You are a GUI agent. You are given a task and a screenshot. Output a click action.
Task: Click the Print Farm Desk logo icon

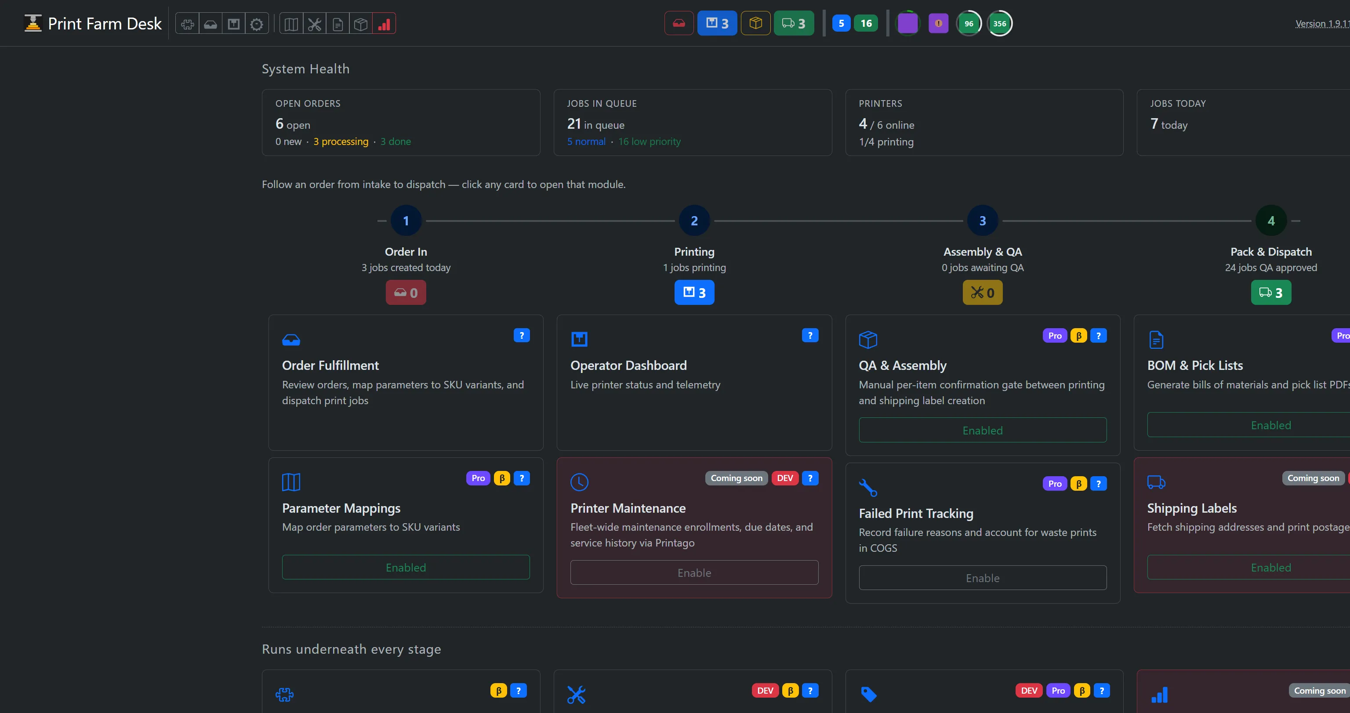33,24
